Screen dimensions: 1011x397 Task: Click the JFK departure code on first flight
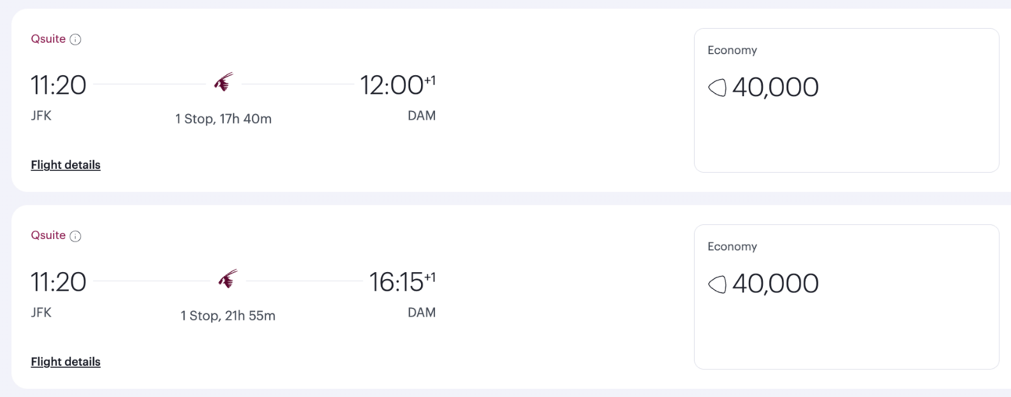point(41,116)
